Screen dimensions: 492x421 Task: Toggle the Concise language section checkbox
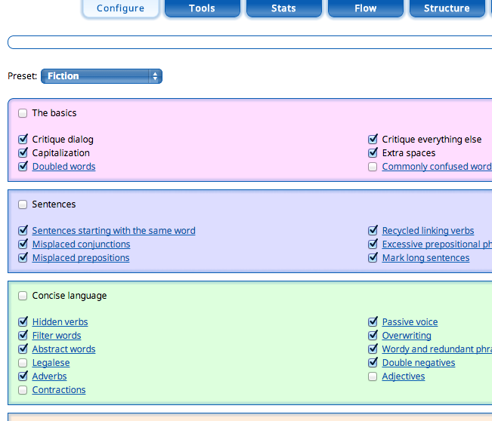(23, 296)
